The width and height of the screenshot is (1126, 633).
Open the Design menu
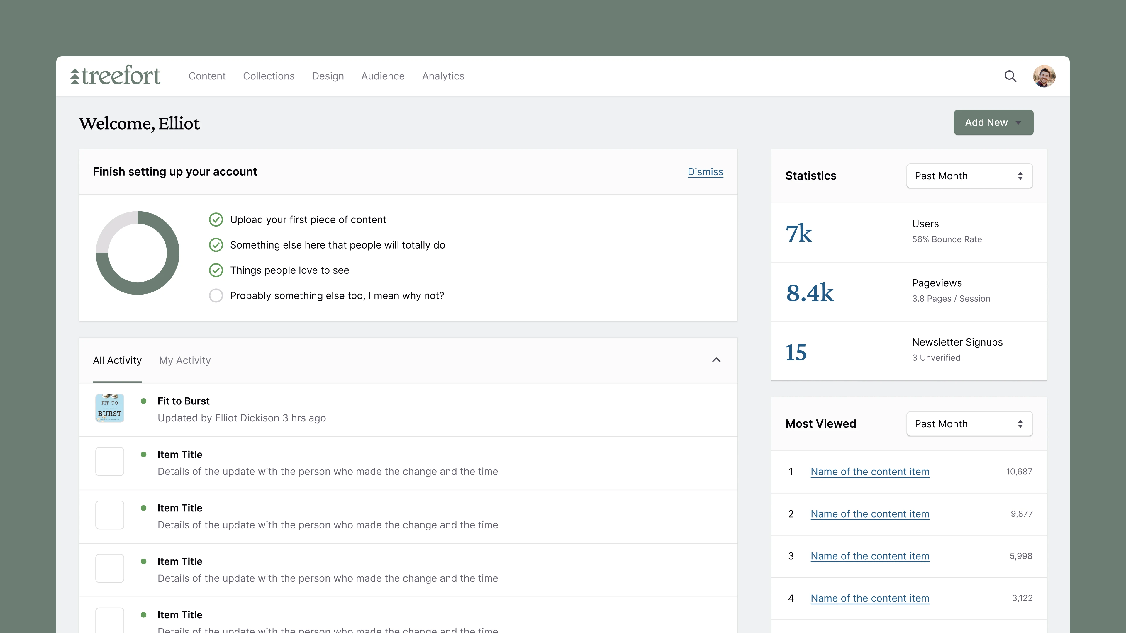coord(328,76)
